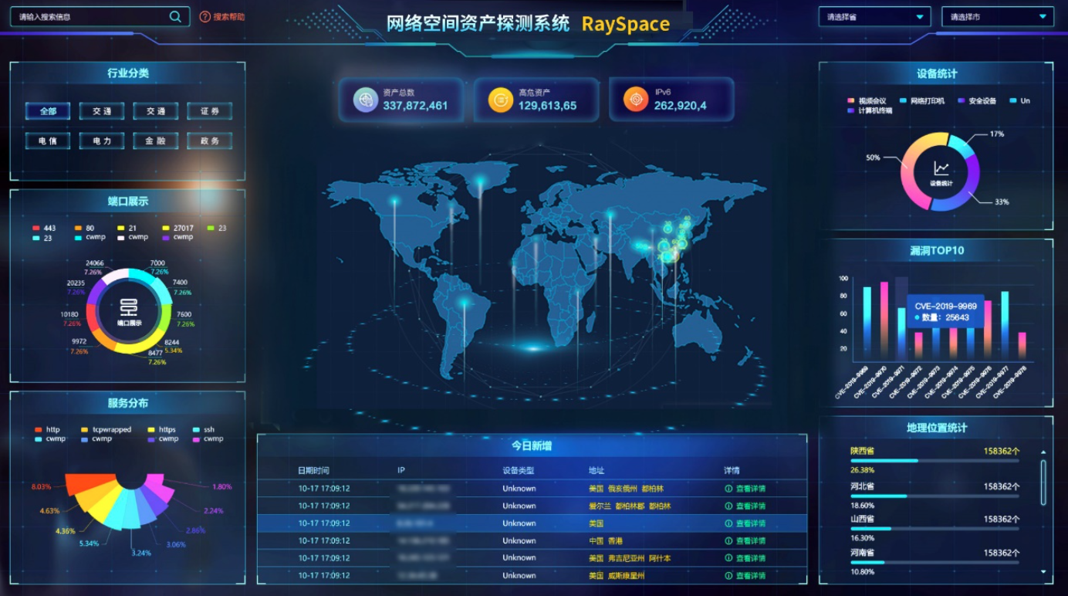Select the 电力 industry tab
1068x596 pixels.
(x=102, y=141)
